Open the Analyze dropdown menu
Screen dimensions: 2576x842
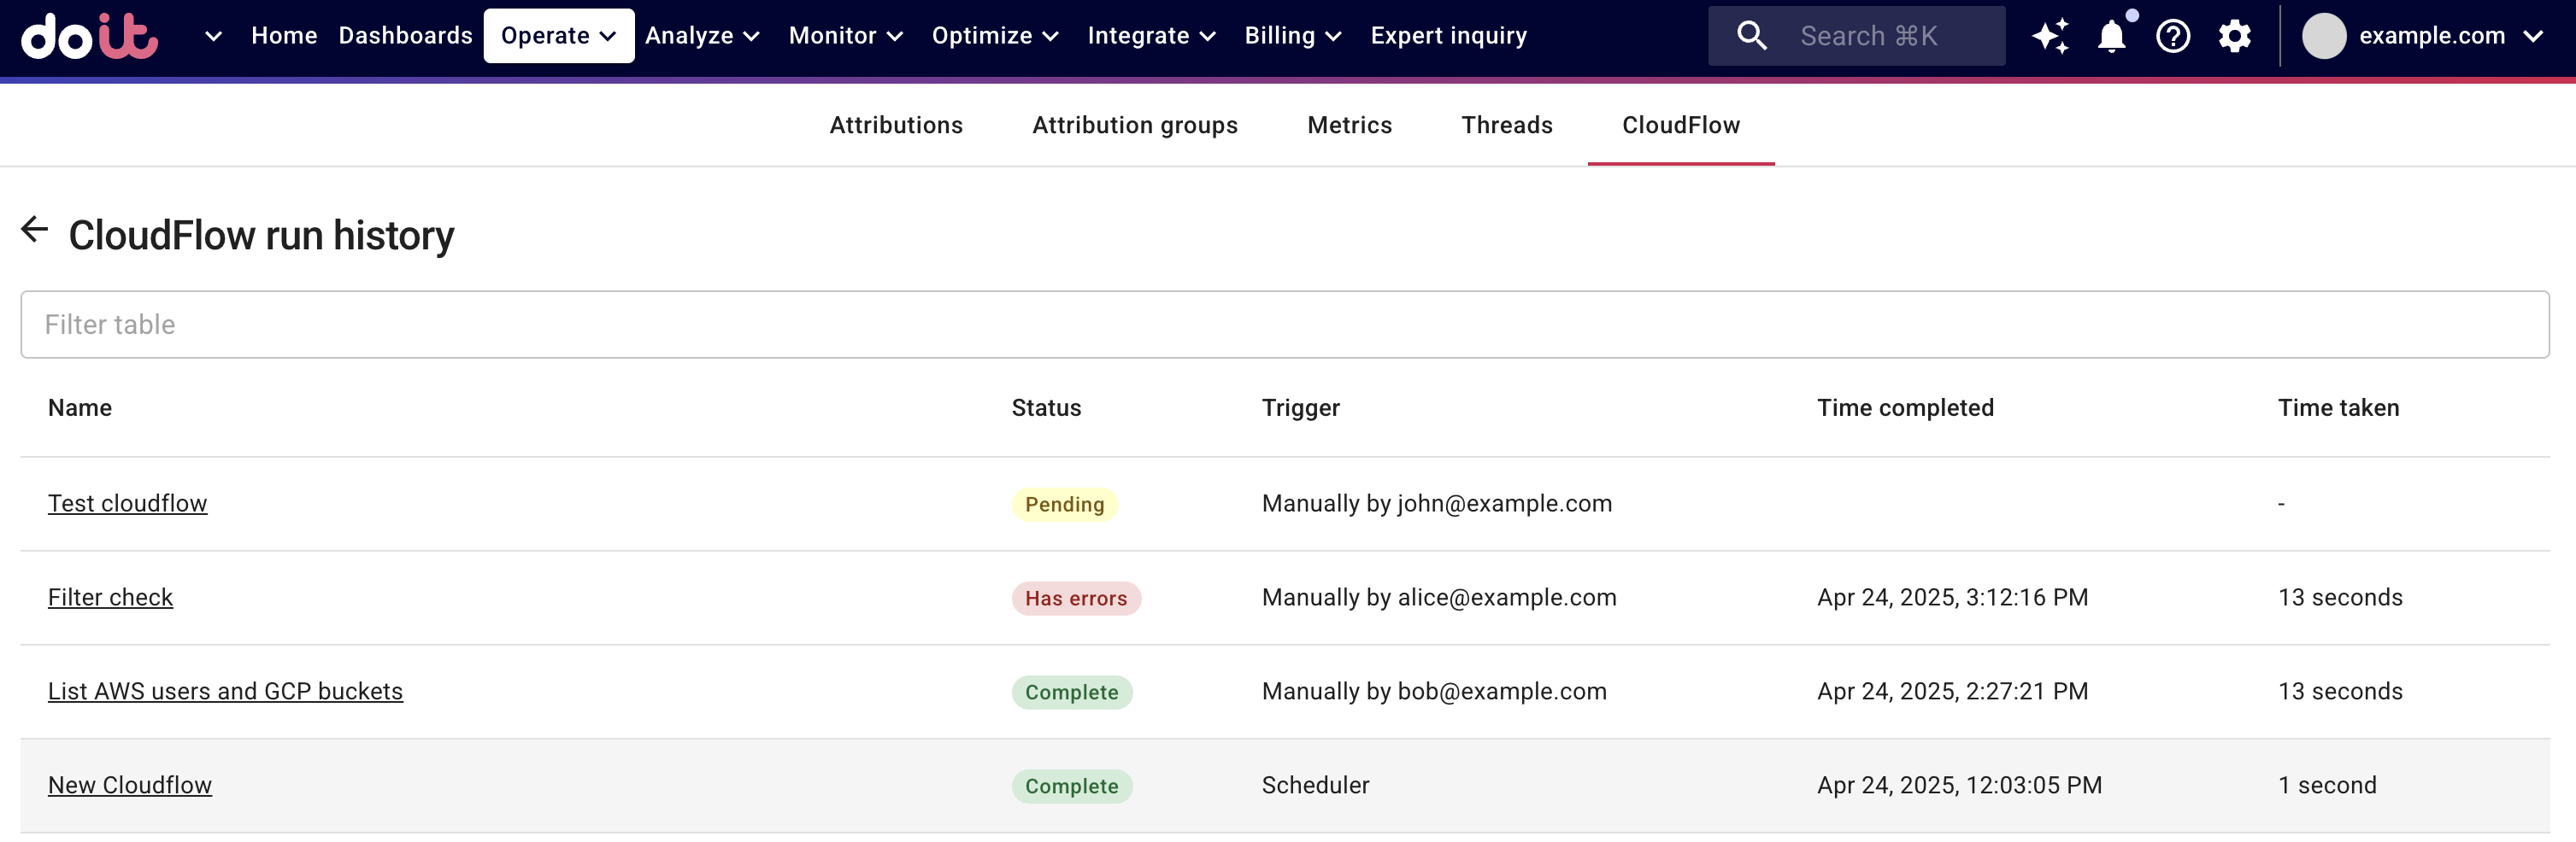coord(702,36)
